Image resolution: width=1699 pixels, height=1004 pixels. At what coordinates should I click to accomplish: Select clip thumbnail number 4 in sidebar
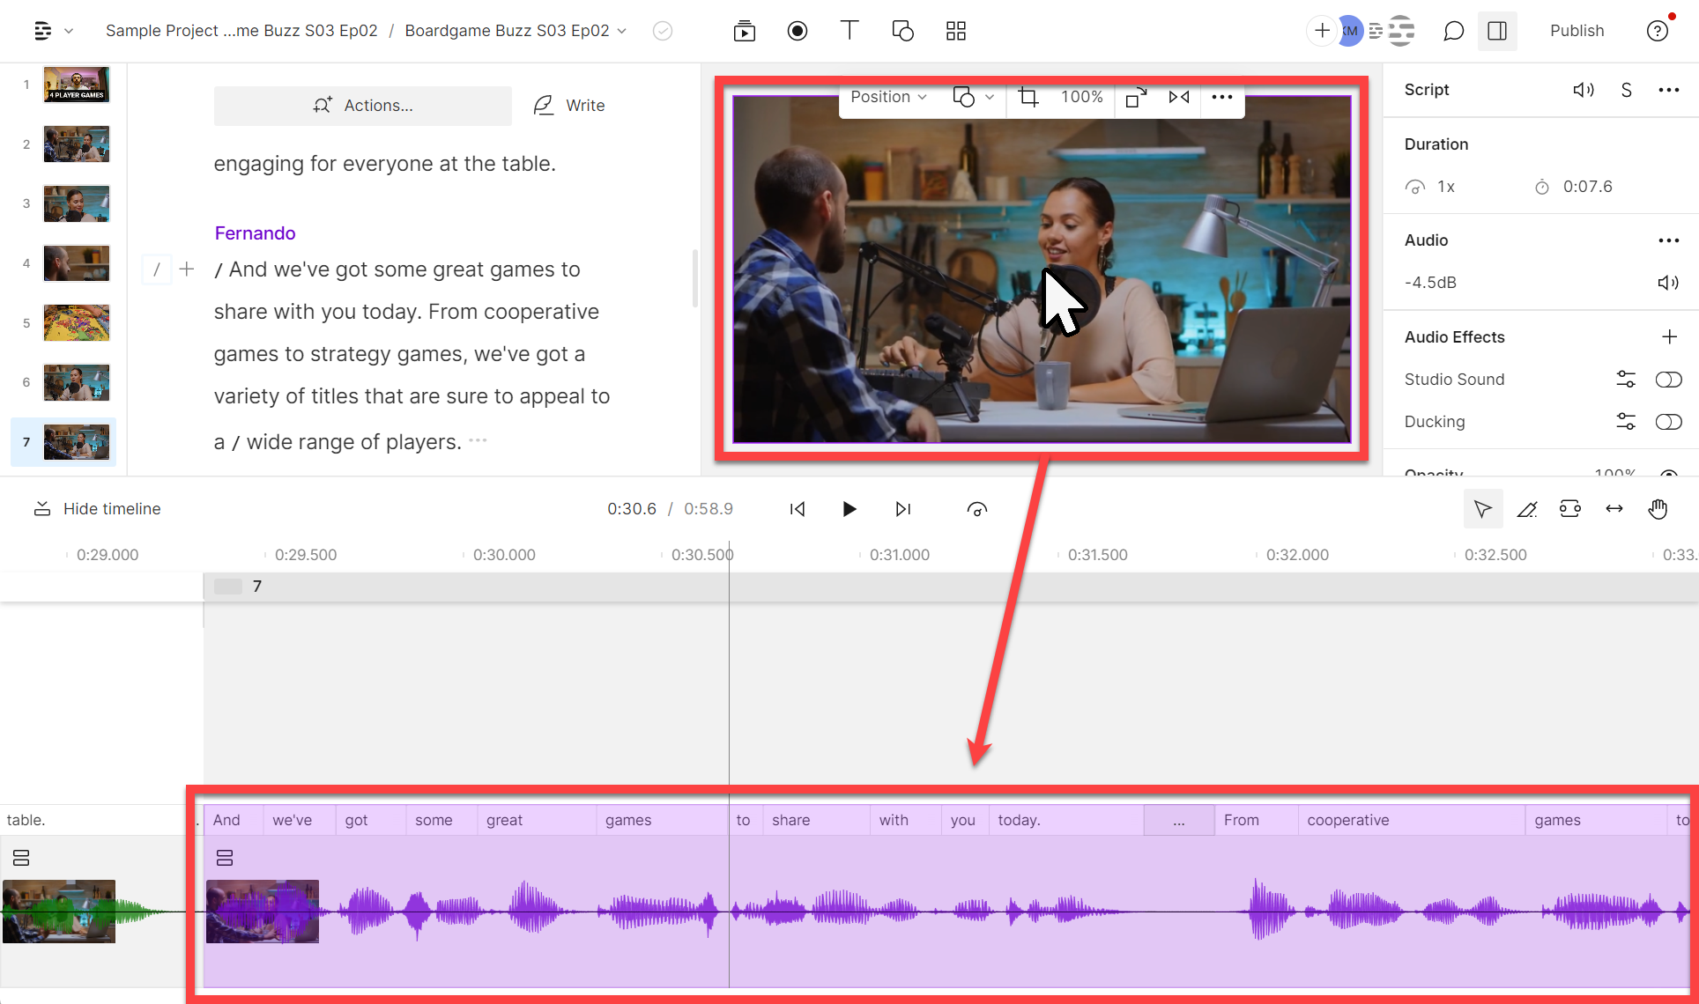click(75, 263)
